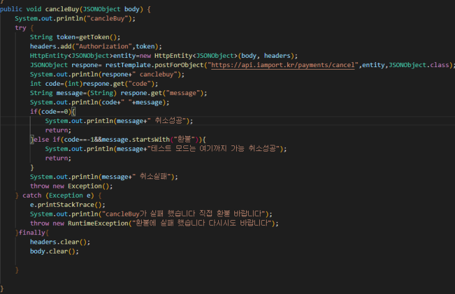Click the "int code=(int)respone.get" line

click(x=94, y=83)
